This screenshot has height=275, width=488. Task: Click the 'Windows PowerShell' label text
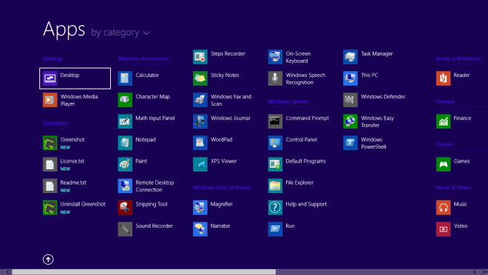[x=373, y=143]
